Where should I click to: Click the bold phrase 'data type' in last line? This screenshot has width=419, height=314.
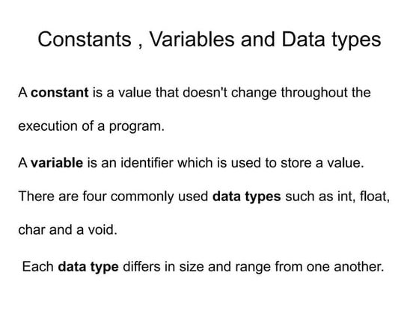[88, 268]
